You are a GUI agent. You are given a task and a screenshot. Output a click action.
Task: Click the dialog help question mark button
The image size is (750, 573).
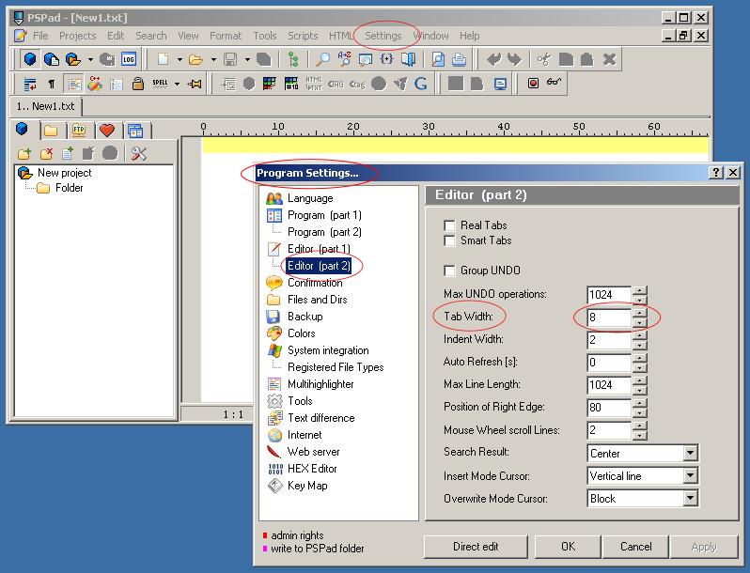point(715,173)
